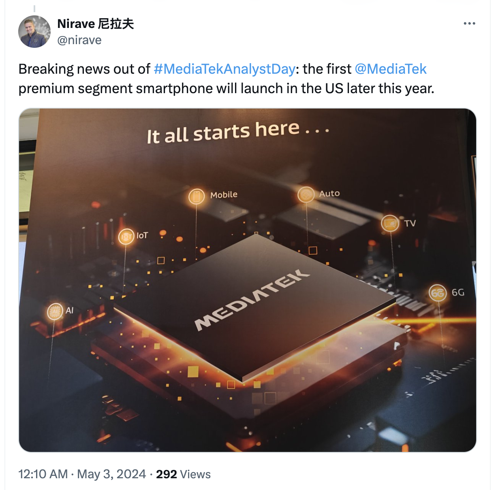This screenshot has height=490, width=496.
Task: Click the AI chip icon in the photo
Action: [55, 311]
